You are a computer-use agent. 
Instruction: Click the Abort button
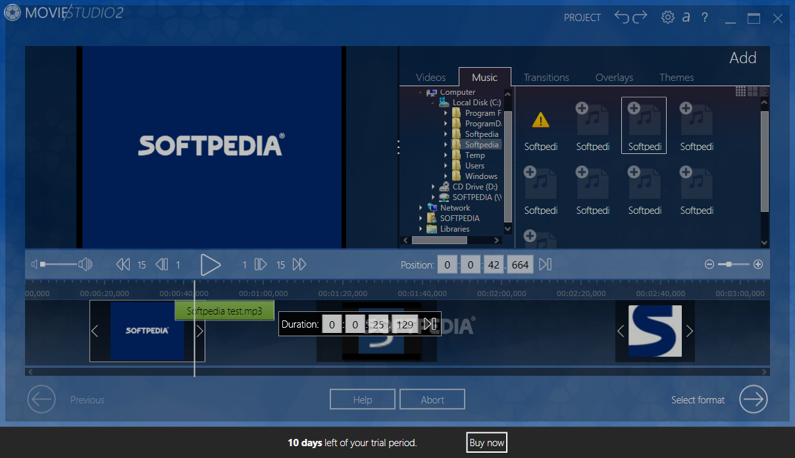(x=432, y=399)
